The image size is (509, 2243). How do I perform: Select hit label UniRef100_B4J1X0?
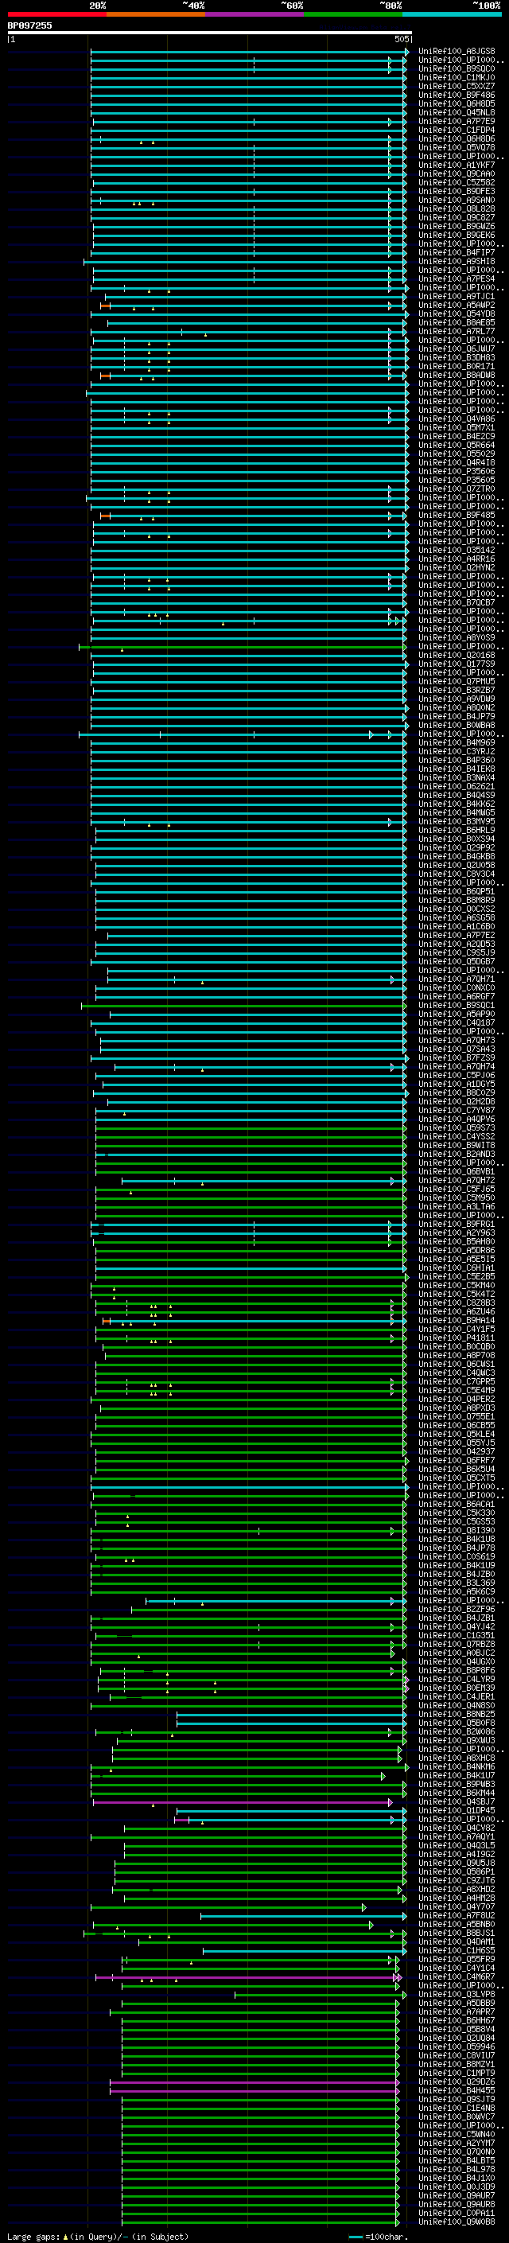point(457,2178)
